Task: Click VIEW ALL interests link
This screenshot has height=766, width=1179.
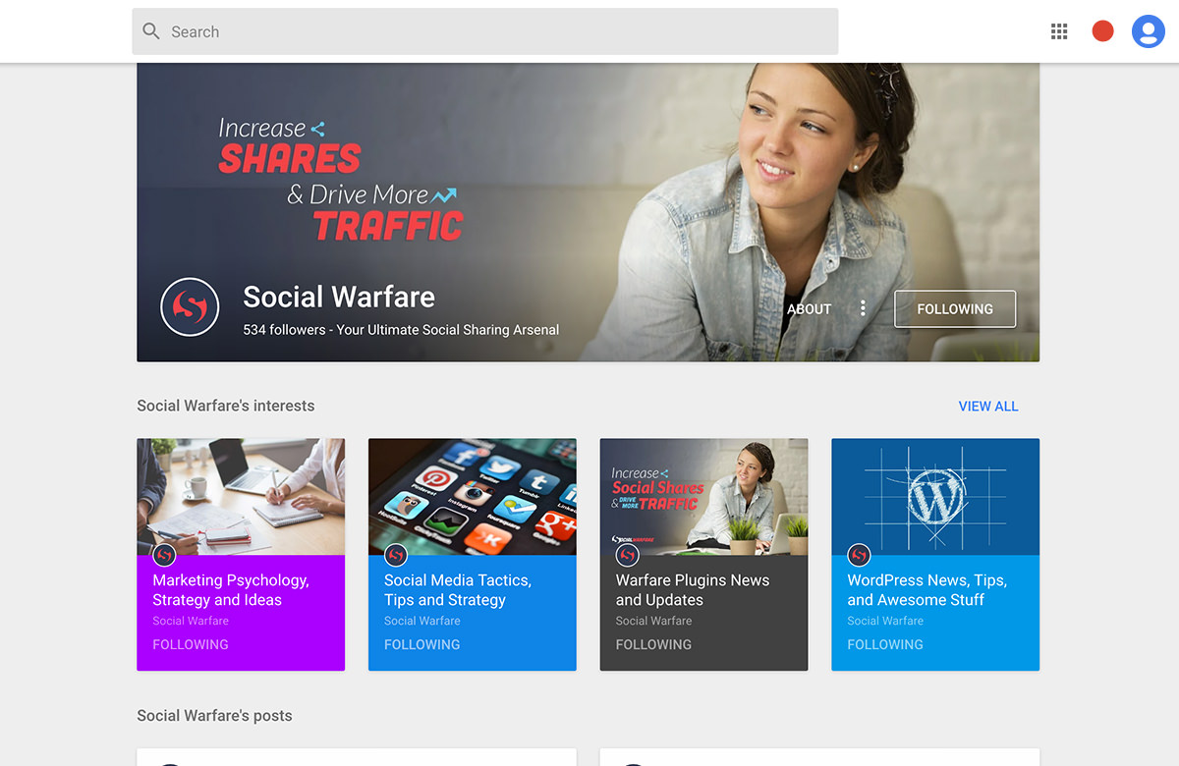Action: coord(988,406)
